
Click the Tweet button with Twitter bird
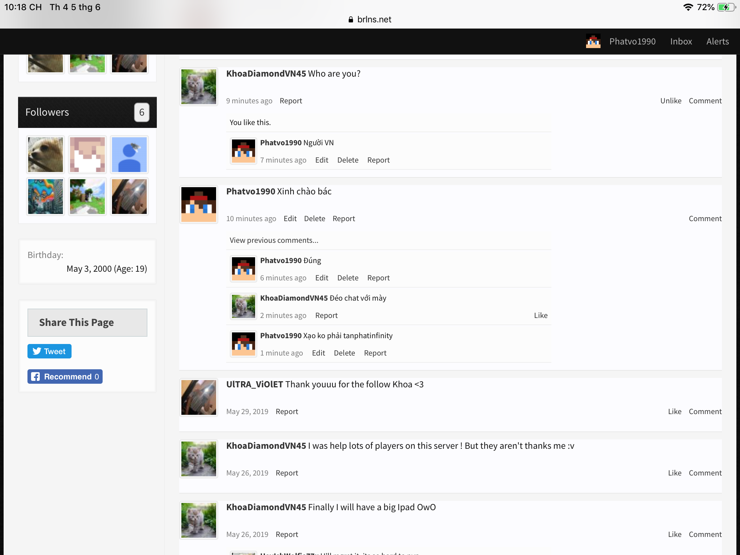tap(50, 351)
